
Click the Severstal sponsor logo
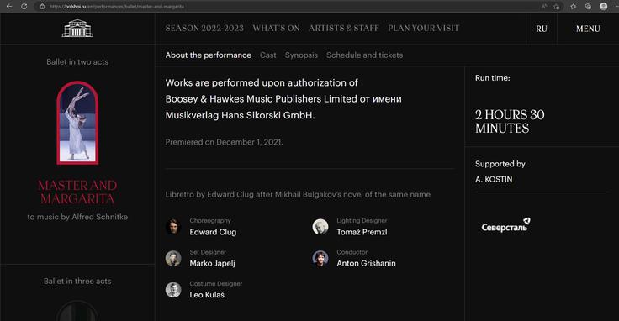(x=505, y=225)
